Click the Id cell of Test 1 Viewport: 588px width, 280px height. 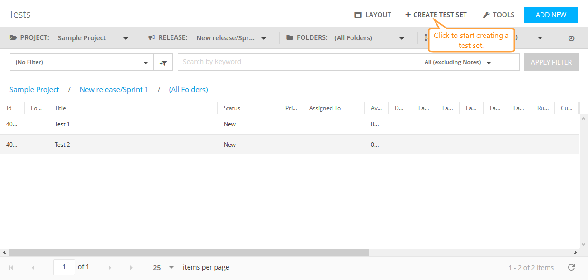(x=11, y=124)
